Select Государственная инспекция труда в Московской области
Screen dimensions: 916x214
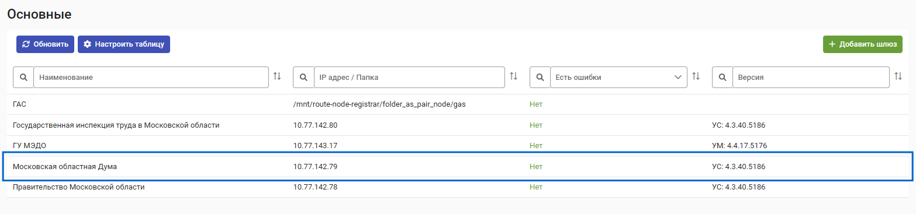pyautogui.click(x=116, y=125)
